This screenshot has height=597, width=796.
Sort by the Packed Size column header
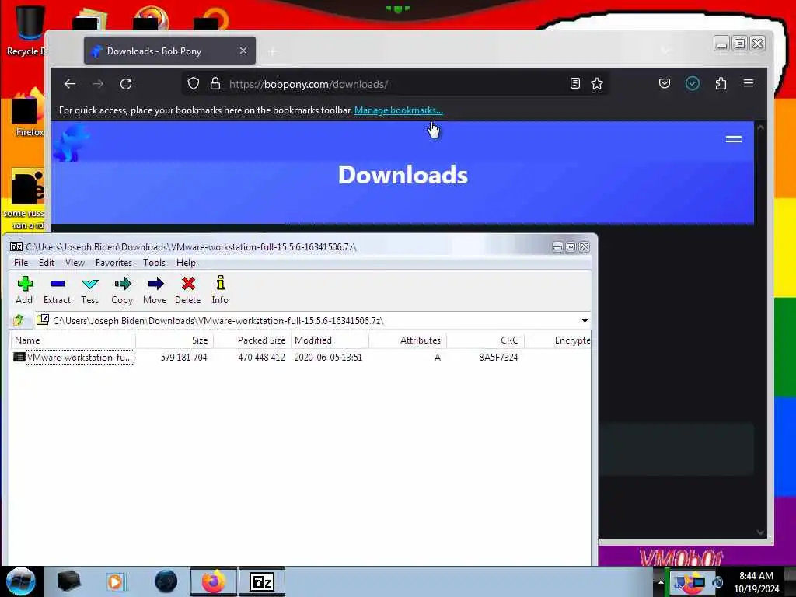click(253, 340)
